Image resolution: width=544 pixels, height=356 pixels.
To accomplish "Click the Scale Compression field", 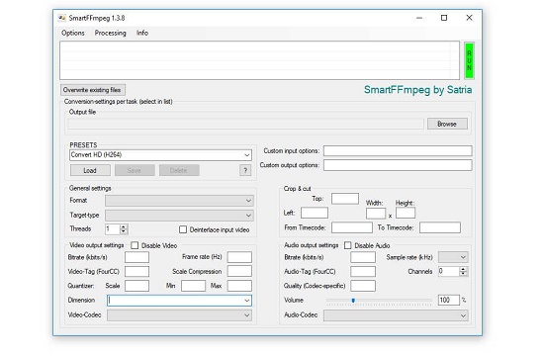I will [239, 271].
